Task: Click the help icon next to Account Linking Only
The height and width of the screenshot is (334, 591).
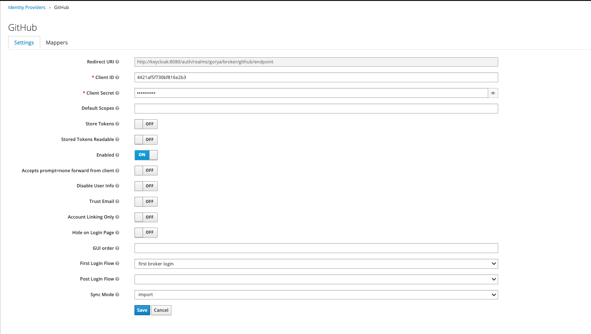Action: tap(117, 217)
